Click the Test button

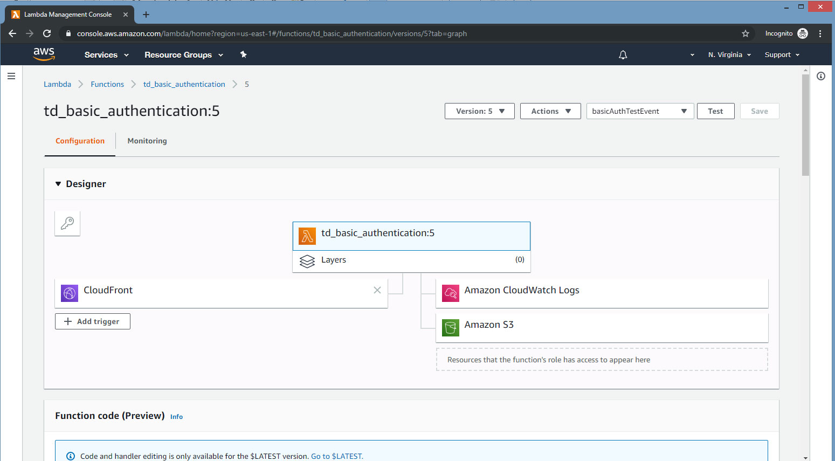[x=715, y=111]
